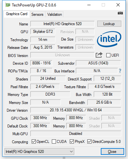
Task: Minimize the GPU-Z window
Action: [89, 5]
